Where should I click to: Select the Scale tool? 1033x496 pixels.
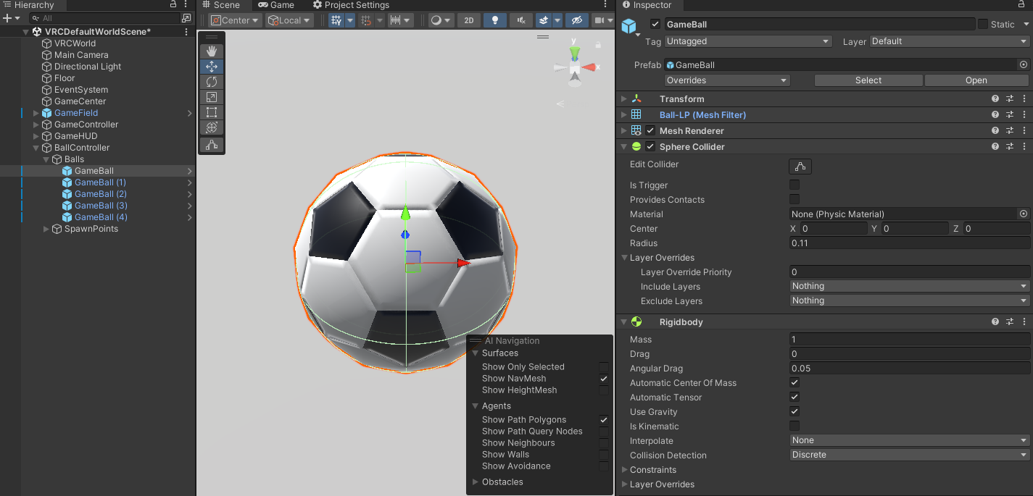212,97
